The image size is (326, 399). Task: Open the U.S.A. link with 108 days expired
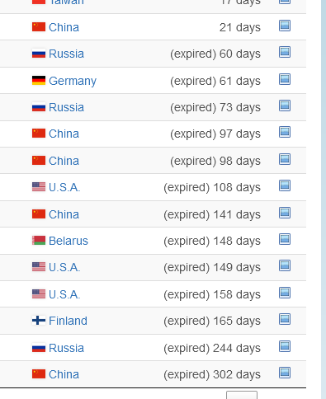pyautogui.click(x=64, y=187)
